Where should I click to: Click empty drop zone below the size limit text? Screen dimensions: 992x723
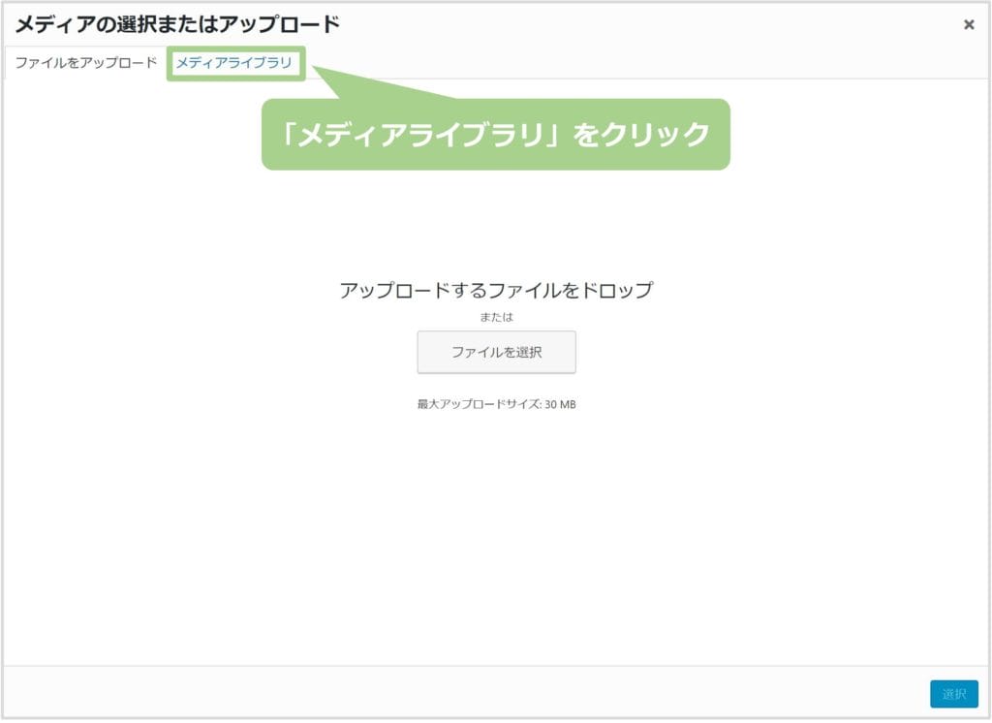[x=496, y=533]
